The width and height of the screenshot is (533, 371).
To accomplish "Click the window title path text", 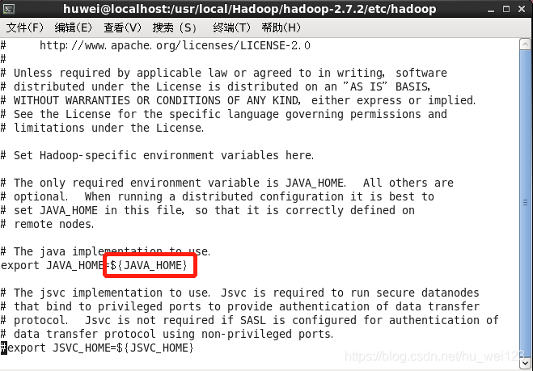I will click(249, 9).
